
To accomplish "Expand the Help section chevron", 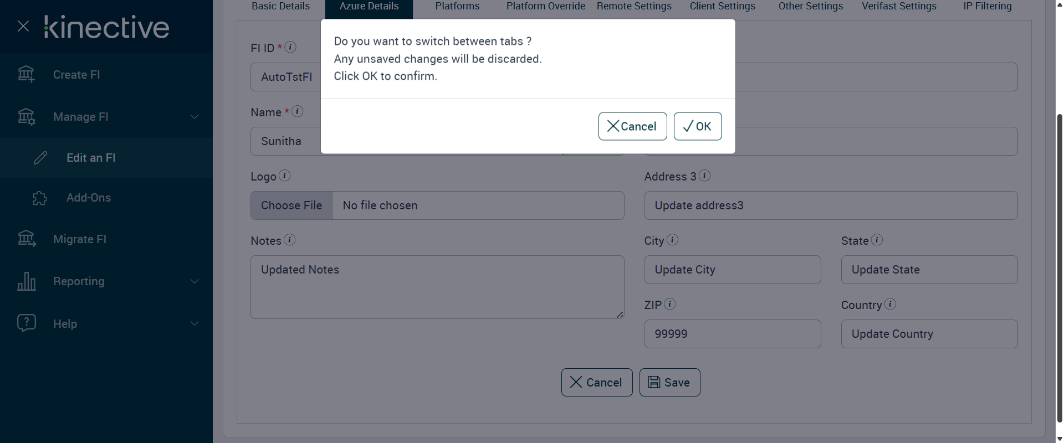I will (195, 323).
